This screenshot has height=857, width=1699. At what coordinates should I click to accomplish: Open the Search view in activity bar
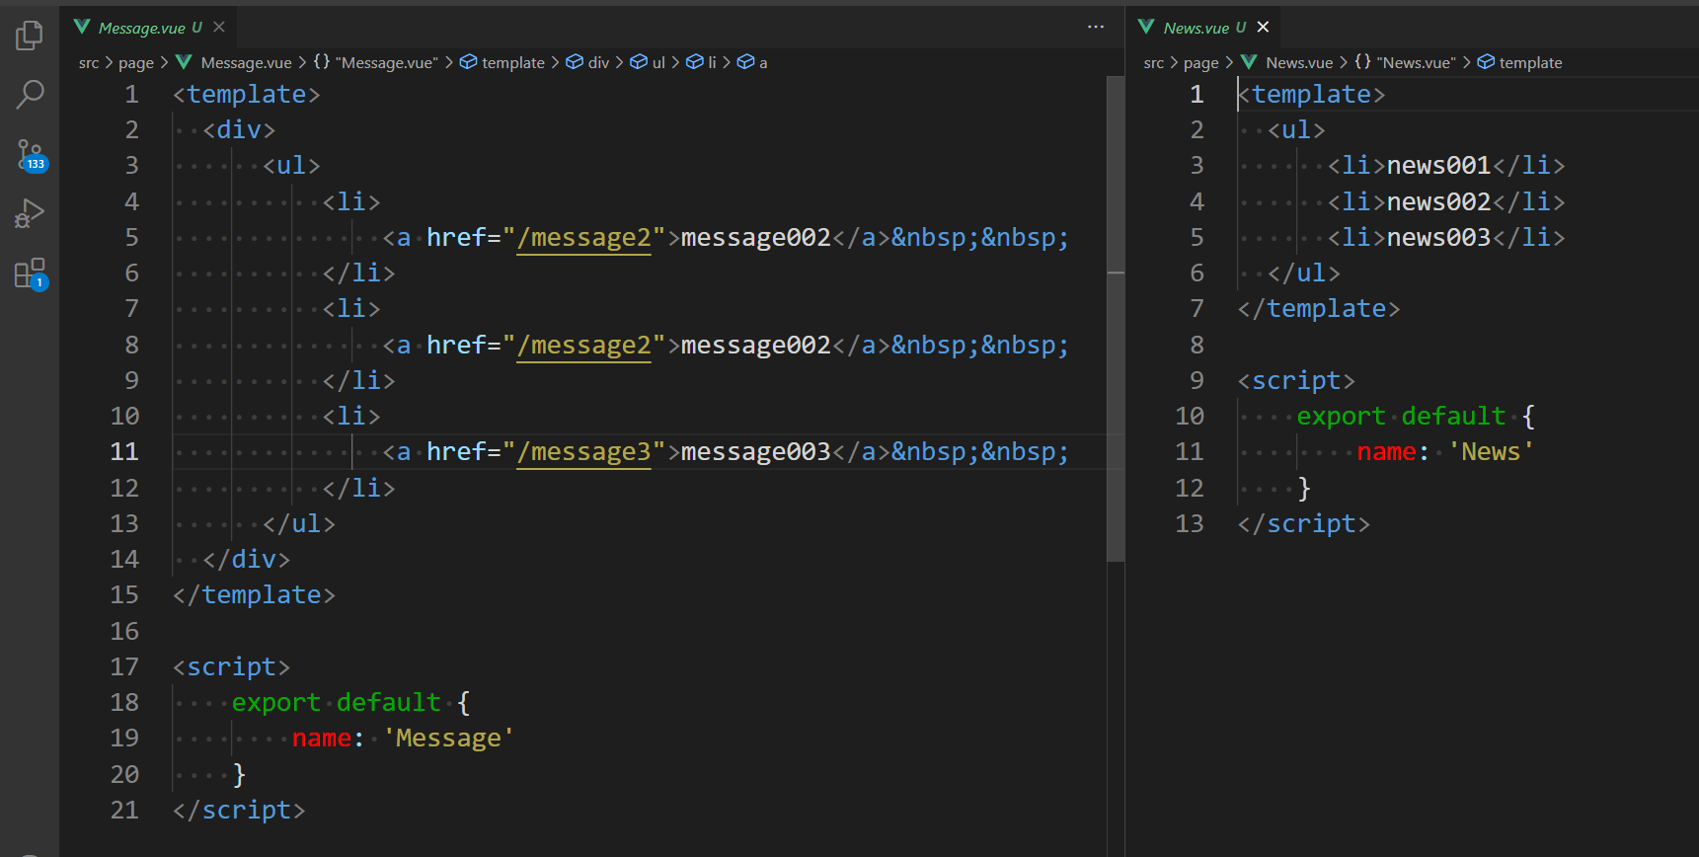pos(30,95)
